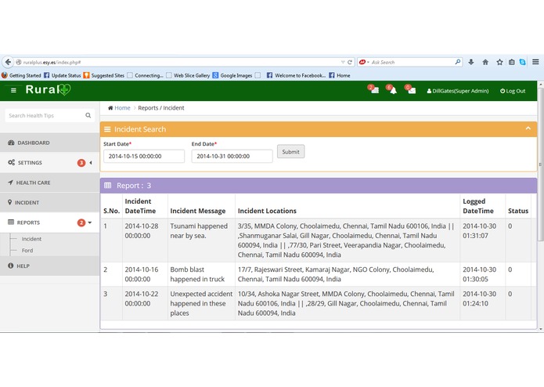Open Help sidebar item
544x387 pixels.
pos(49,266)
